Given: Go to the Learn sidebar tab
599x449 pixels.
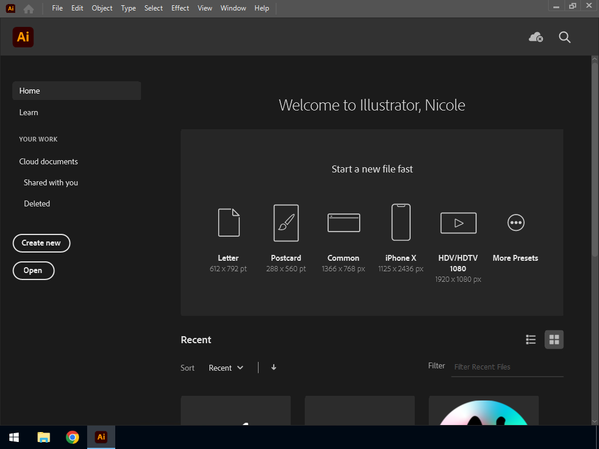Looking at the screenshot, I should point(29,112).
